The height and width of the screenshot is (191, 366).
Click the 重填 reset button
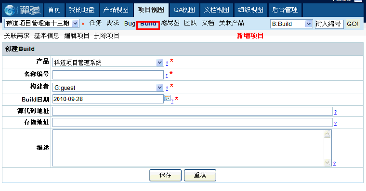(200, 175)
